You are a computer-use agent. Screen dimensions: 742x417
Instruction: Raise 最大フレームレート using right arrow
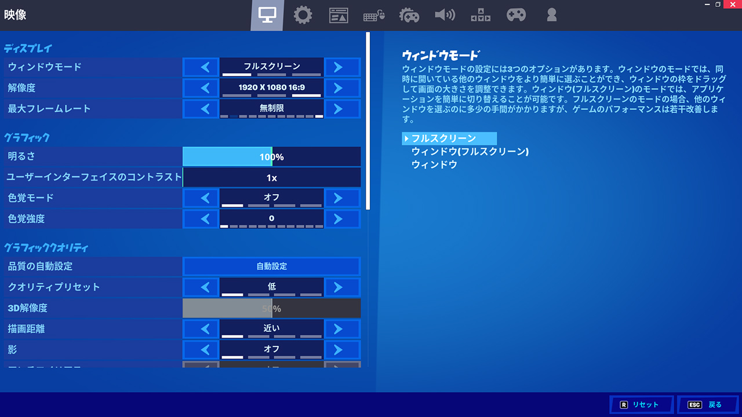(x=343, y=109)
